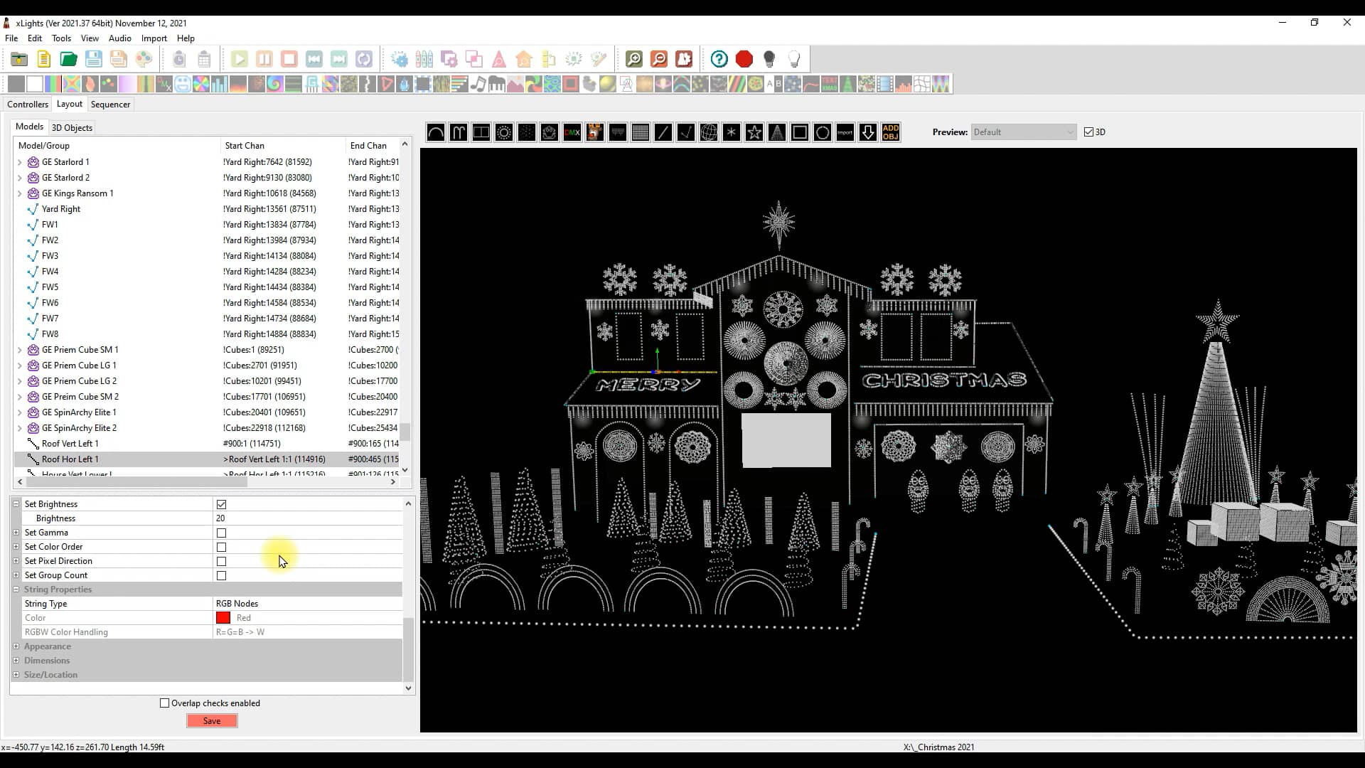This screenshot has height=768, width=1365.
Task: Select the Candy Canes model tool
Action: click(x=459, y=132)
